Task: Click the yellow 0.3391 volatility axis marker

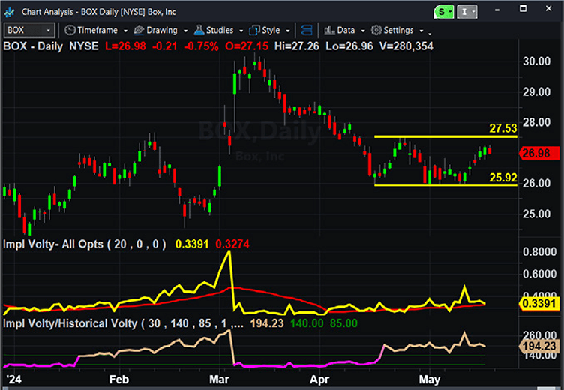Action: click(x=539, y=304)
